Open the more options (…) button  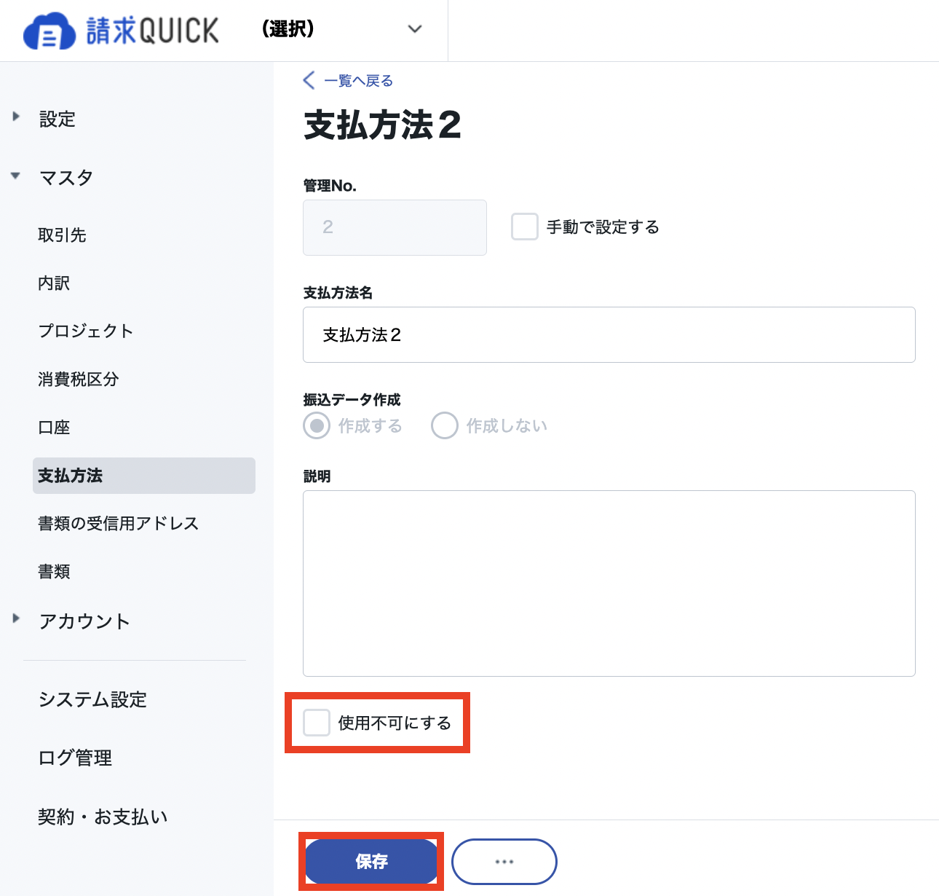(504, 862)
